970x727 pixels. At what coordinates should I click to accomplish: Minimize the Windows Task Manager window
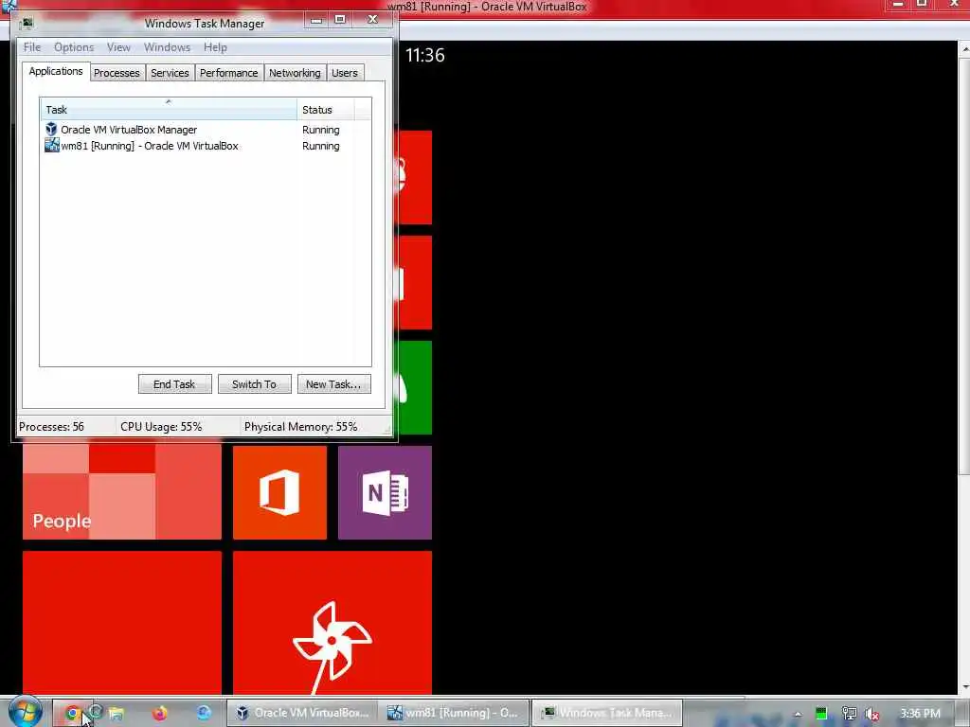pos(316,20)
